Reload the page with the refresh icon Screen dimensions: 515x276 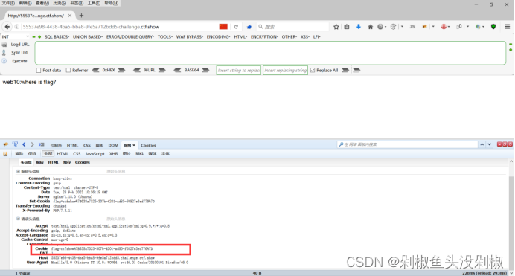pos(236,27)
